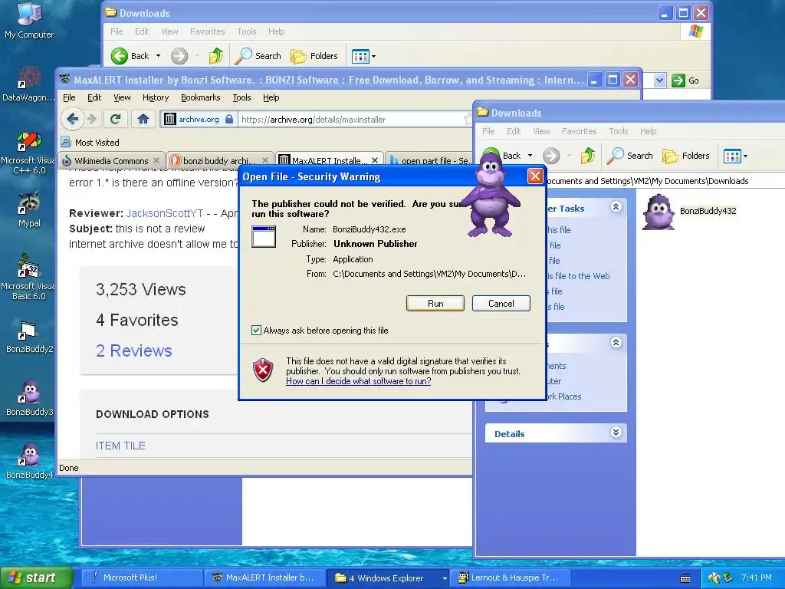Click Search in rear Downloads window toolbar
The image size is (785, 589).
click(258, 56)
